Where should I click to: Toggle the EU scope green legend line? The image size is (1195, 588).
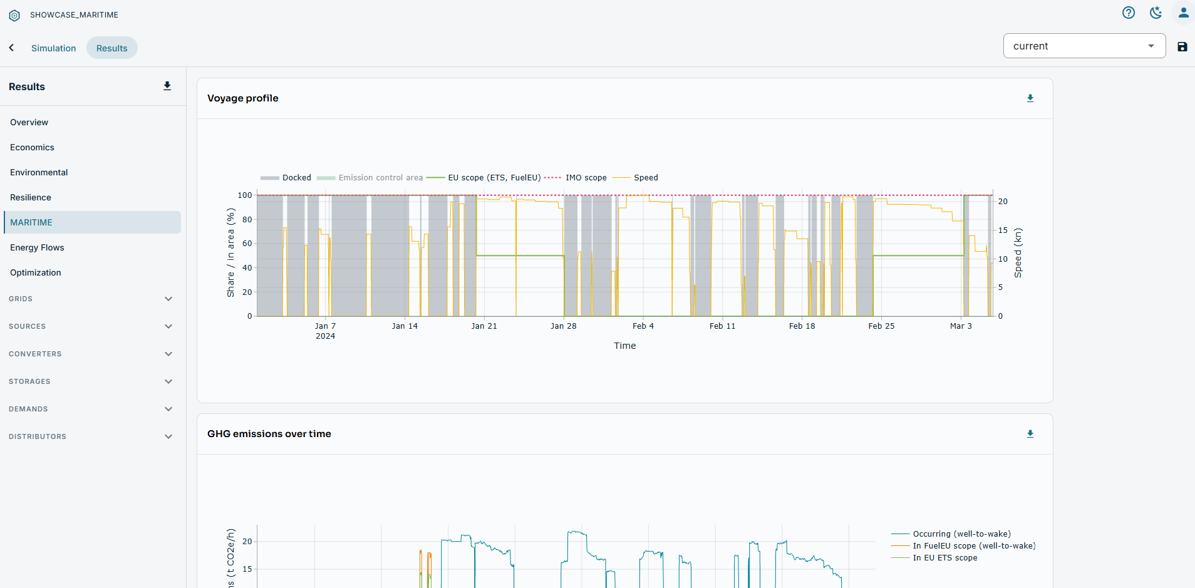[x=484, y=178]
